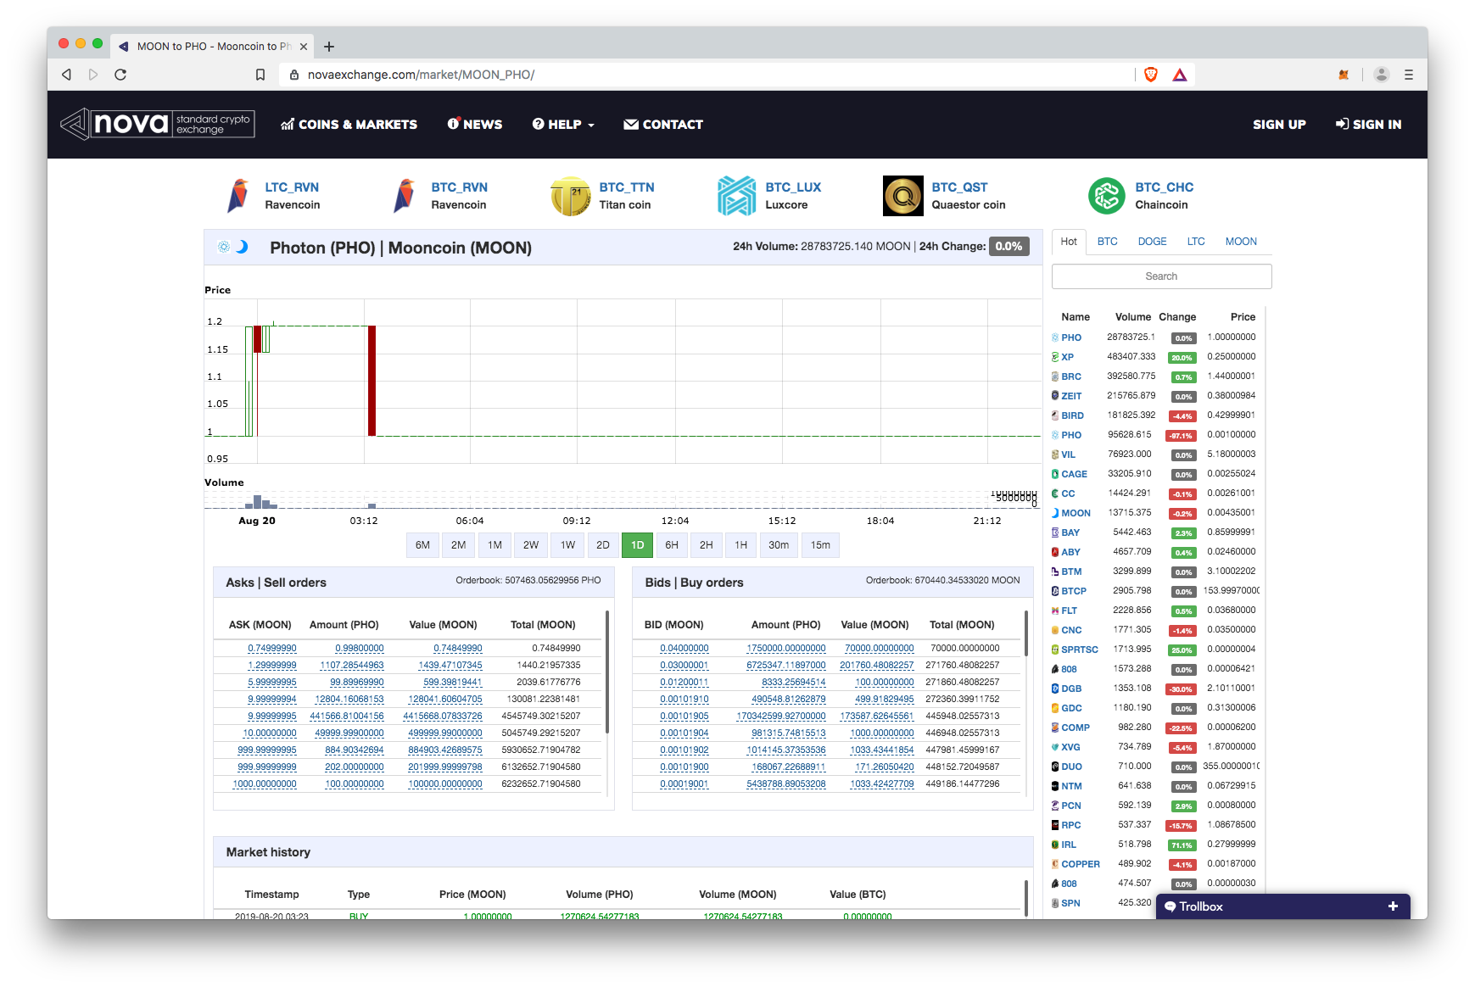Open a new browser tab
This screenshot has height=987, width=1475.
click(329, 47)
